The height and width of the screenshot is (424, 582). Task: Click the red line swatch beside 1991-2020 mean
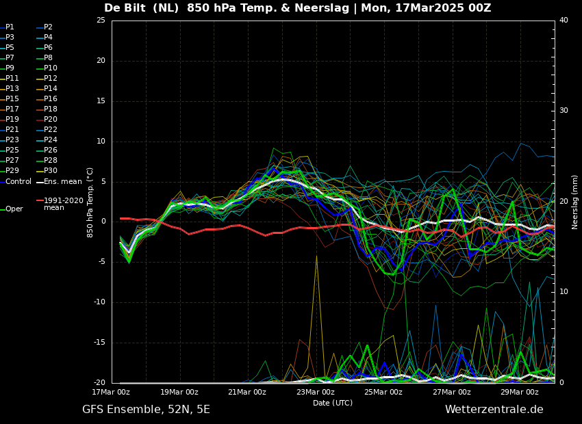click(x=40, y=201)
